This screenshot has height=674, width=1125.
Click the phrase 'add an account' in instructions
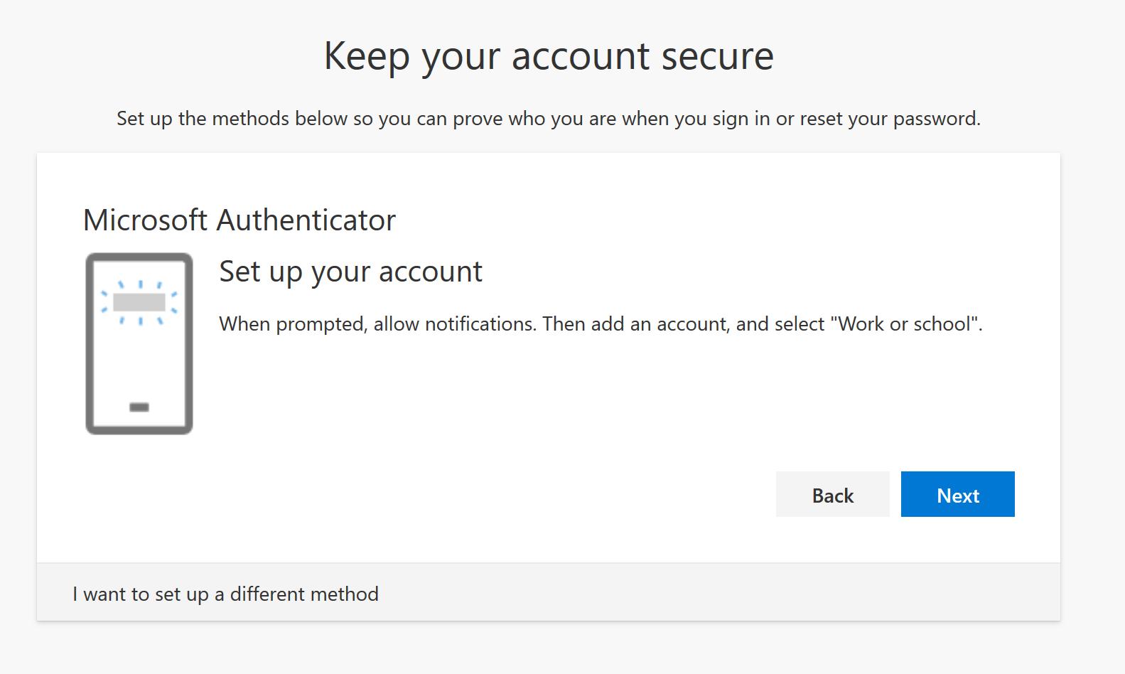tap(660, 324)
